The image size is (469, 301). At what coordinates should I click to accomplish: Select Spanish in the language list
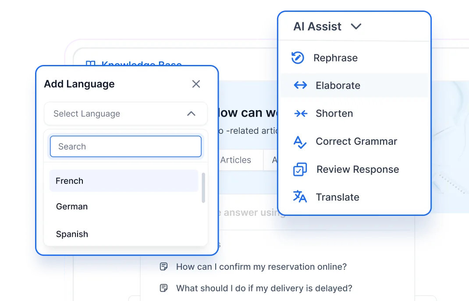point(72,234)
